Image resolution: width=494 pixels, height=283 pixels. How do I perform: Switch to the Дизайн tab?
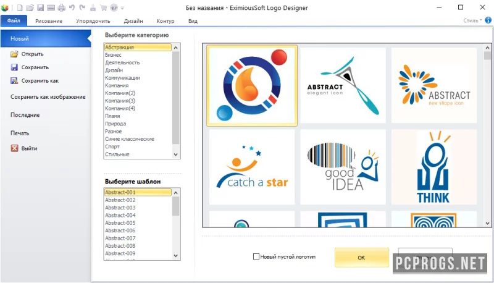click(133, 21)
